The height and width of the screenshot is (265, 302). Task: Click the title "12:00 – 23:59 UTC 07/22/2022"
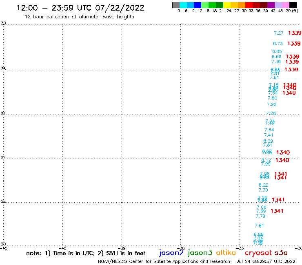(x=80, y=8)
